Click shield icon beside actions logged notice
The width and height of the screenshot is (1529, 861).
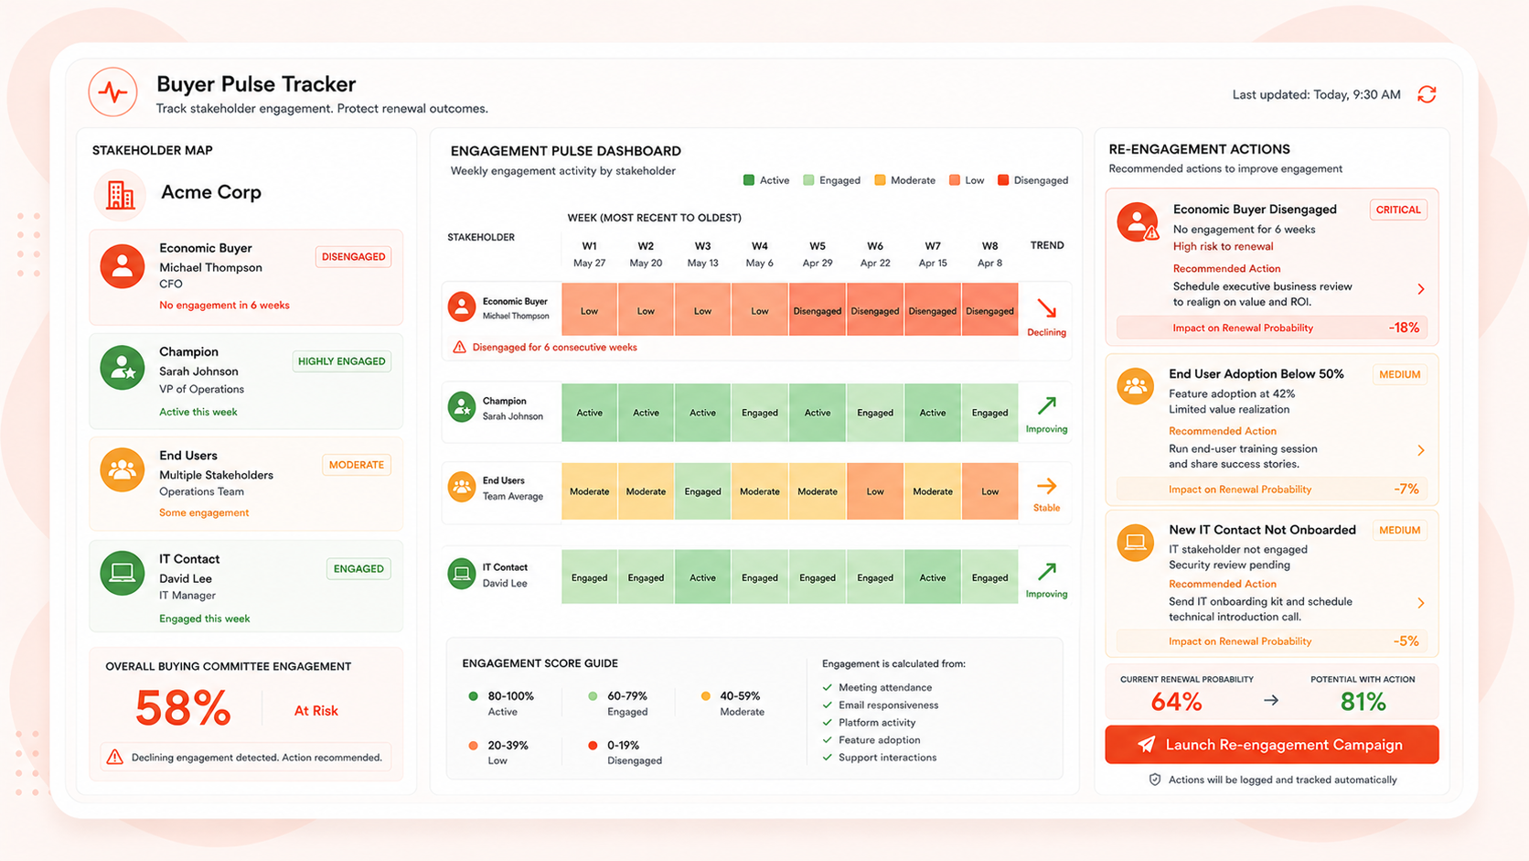(x=1155, y=780)
